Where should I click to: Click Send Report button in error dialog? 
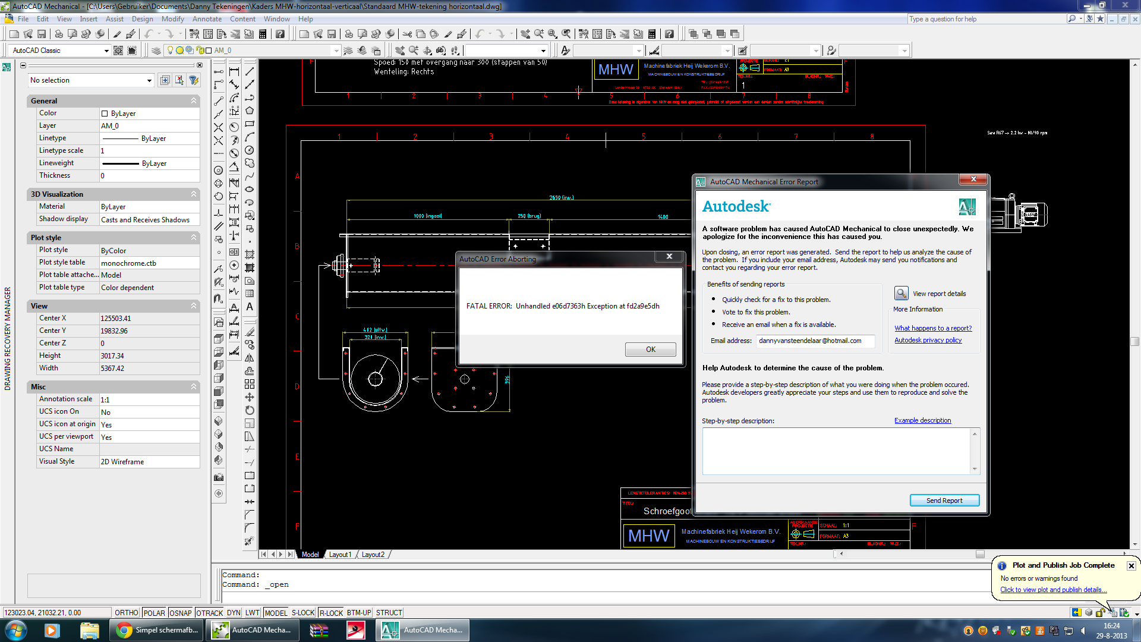click(x=944, y=499)
